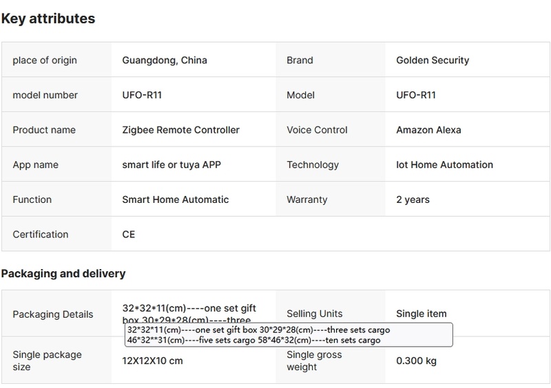Viewport: 551px width, 388px height.
Task: Click the Key attributes heading
Action: coord(48,19)
